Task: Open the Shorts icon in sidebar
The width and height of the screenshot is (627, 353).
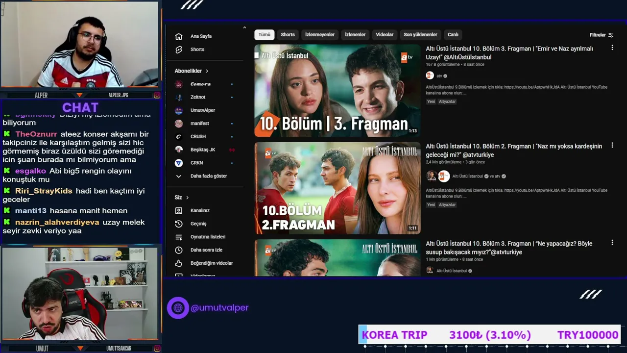Action: tap(179, 50)
